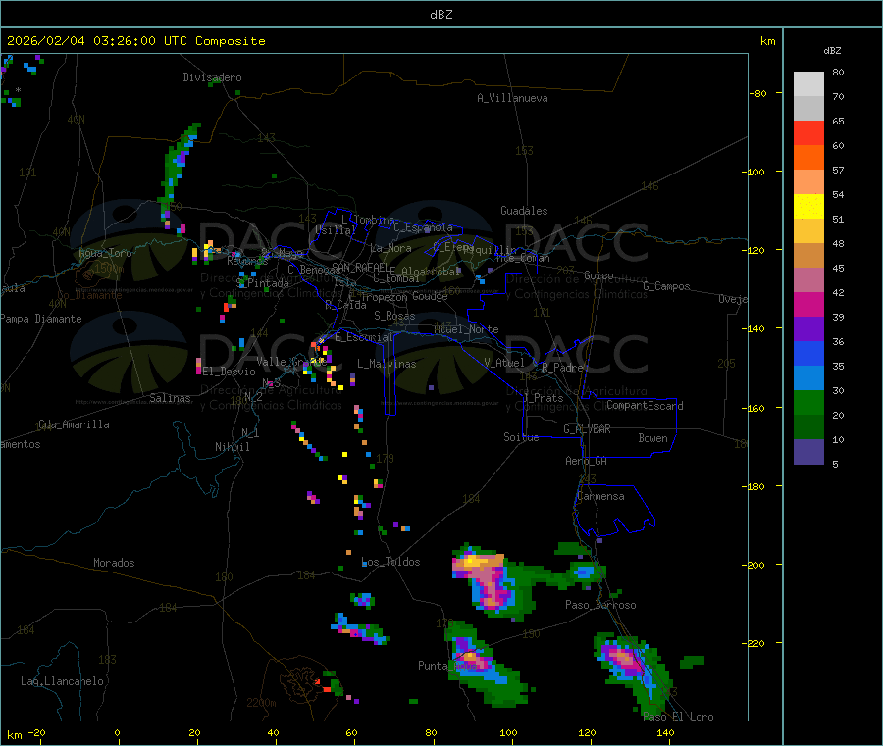Click the 'Goudge' place label

[430, 296]
